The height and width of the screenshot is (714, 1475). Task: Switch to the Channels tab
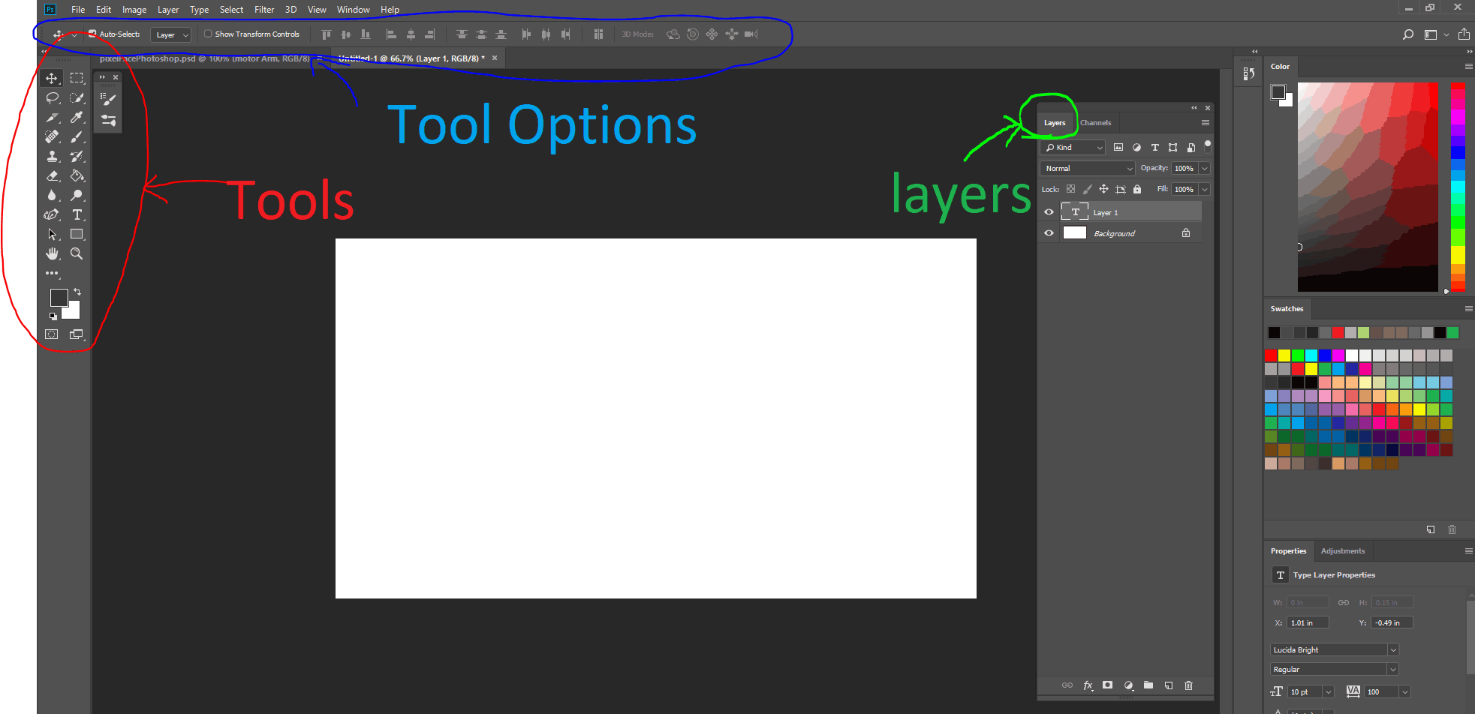point(1095,123)
